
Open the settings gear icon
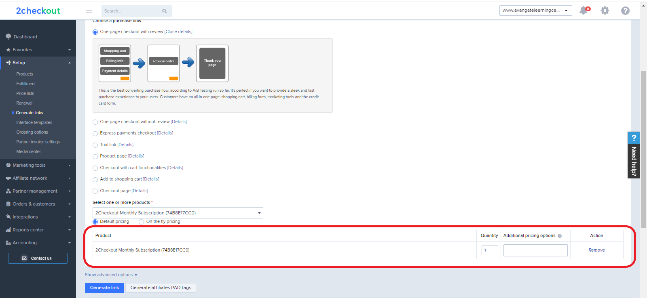pyautogui.click(x=605, y=10)
